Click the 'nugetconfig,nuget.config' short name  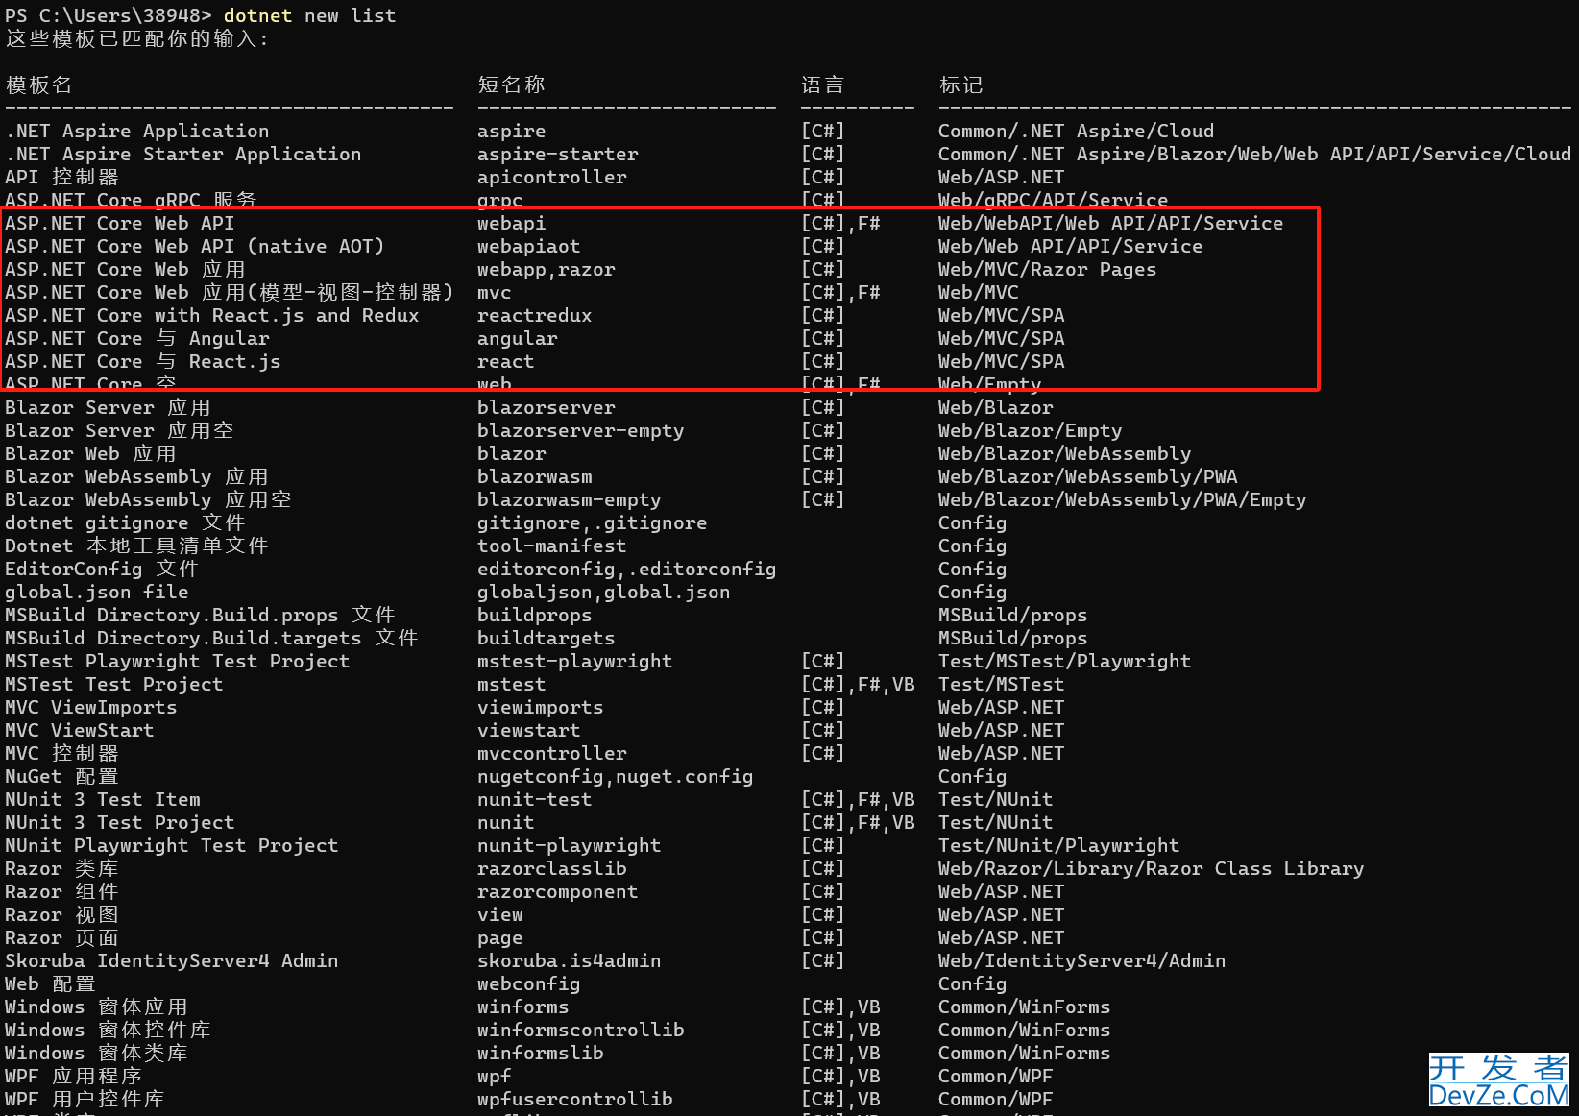pos(616,776)
